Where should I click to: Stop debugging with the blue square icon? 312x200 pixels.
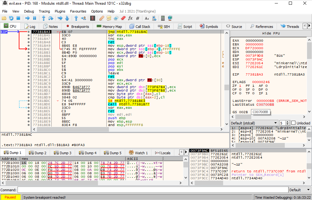tap(18, 18)
